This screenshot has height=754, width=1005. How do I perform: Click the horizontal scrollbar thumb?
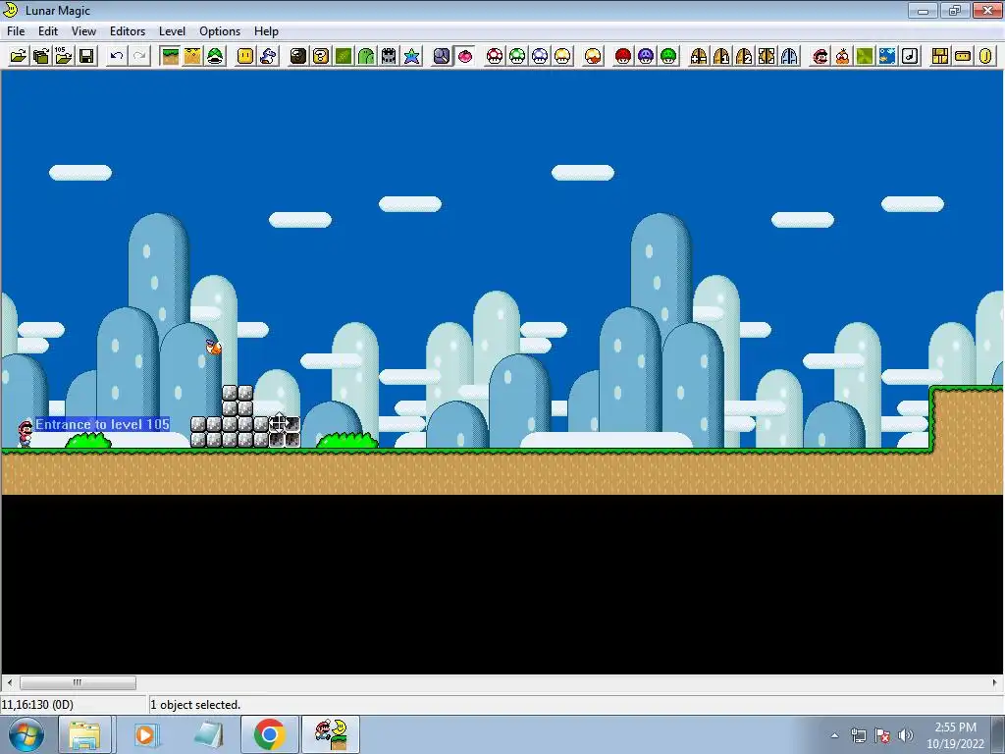click(x=78, y=683)
